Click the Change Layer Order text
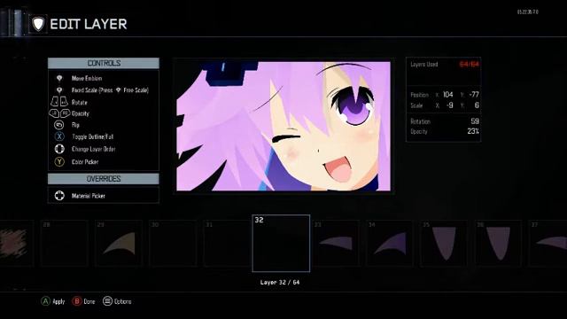567x319 pixels. tap(93, 149)
